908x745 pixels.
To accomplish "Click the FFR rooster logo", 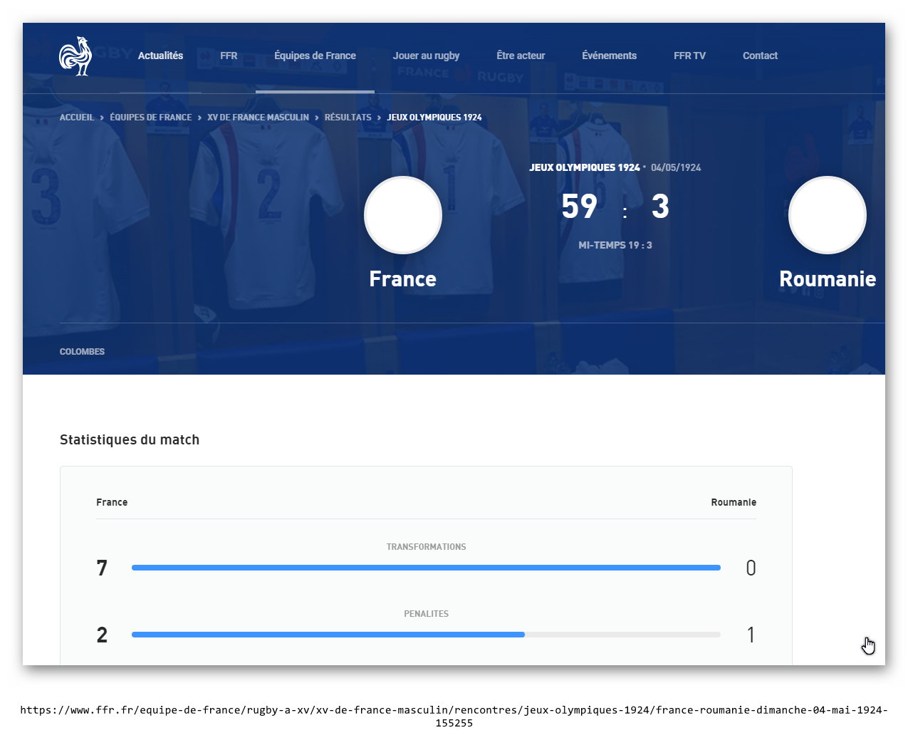I will (x=75, y=56).
